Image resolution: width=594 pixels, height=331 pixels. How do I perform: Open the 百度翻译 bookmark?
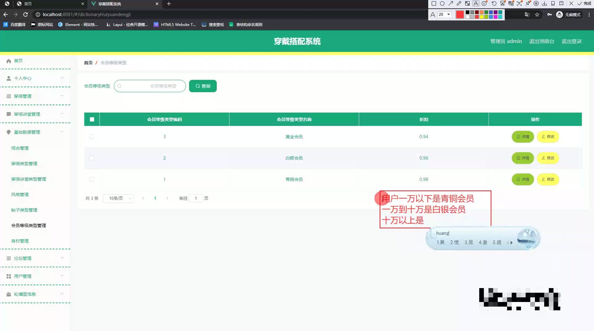14,24
